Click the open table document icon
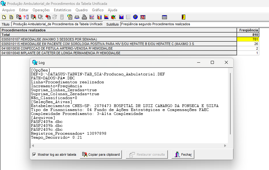This screenshot has height=170, width=269. pos(11,17)
